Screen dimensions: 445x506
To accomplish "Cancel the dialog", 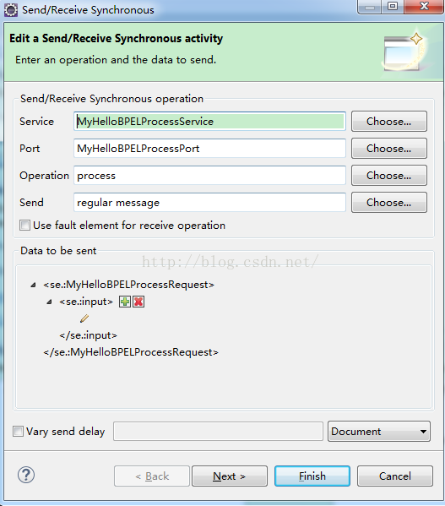I will coord(395,476).
